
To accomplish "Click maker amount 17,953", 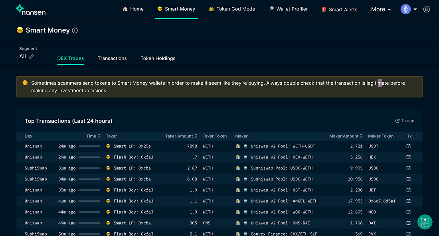I will tap(355, 201).
